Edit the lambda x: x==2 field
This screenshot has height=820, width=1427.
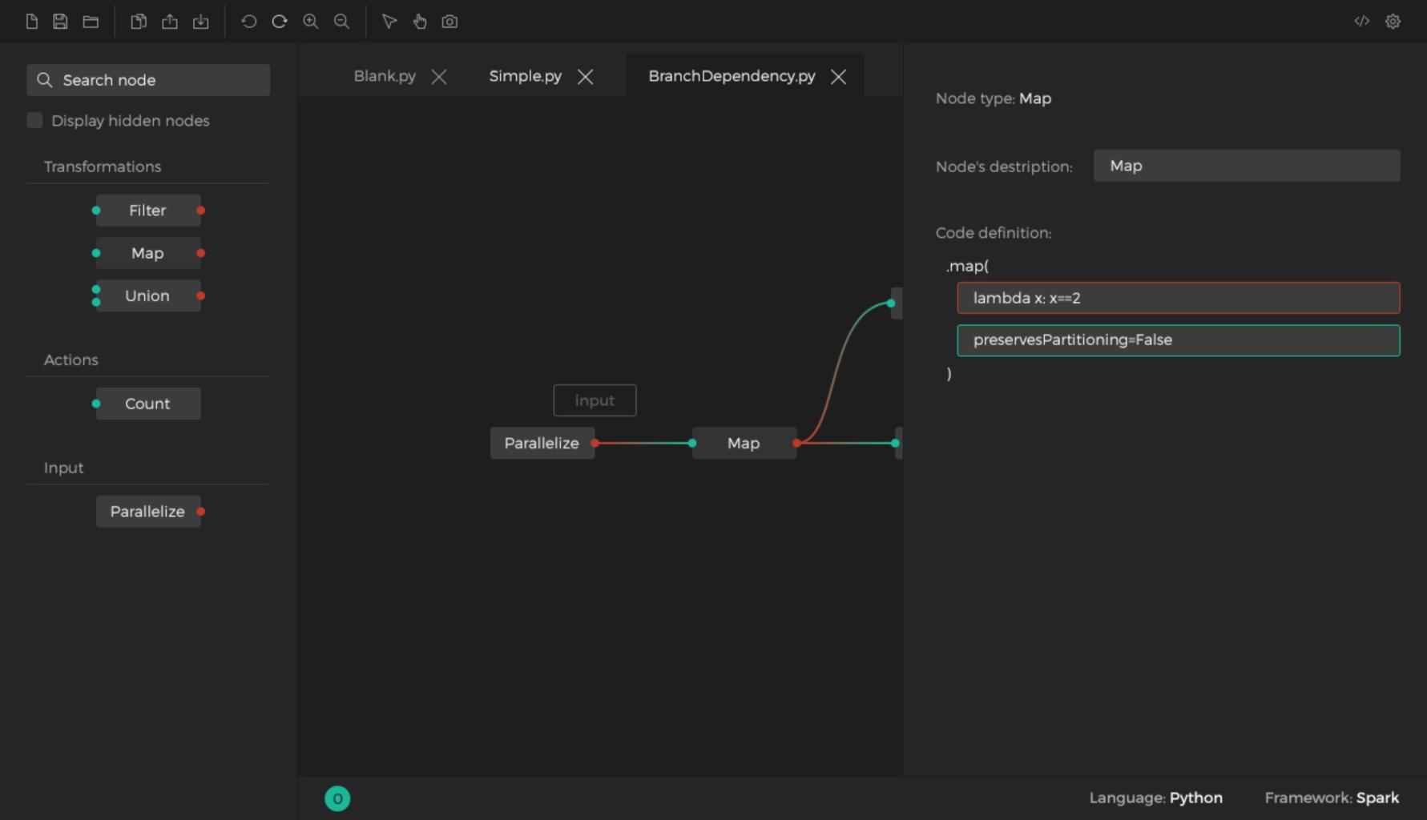coord(1178,298)
